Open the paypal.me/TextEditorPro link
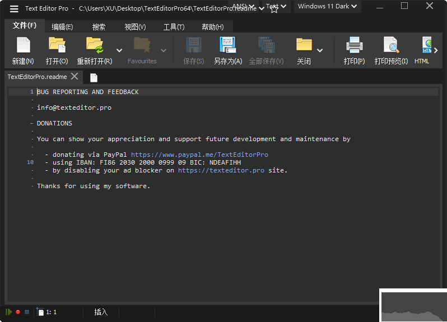Screen dimensions: 447x322 pos(199,155)
